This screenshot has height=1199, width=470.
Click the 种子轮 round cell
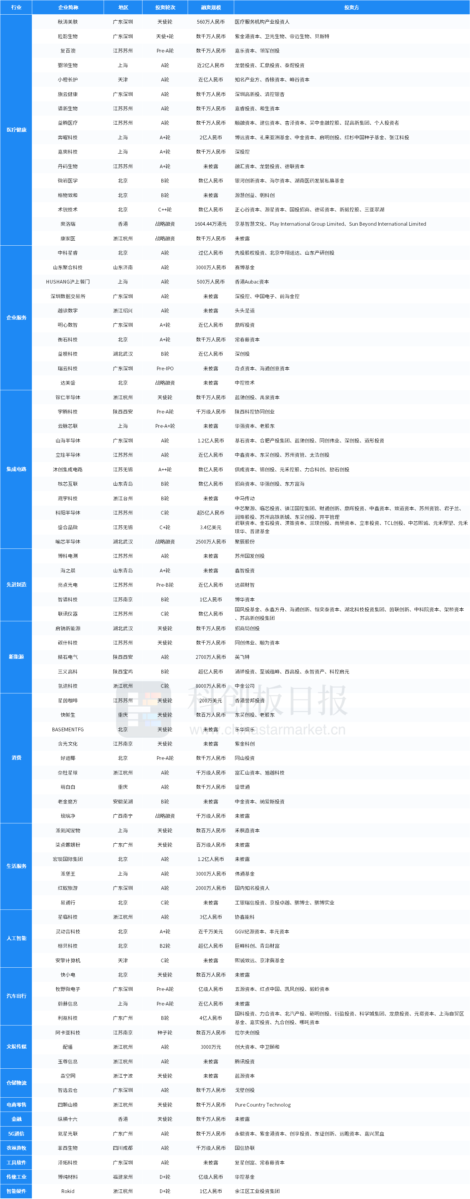click(x=165, y=1032)
